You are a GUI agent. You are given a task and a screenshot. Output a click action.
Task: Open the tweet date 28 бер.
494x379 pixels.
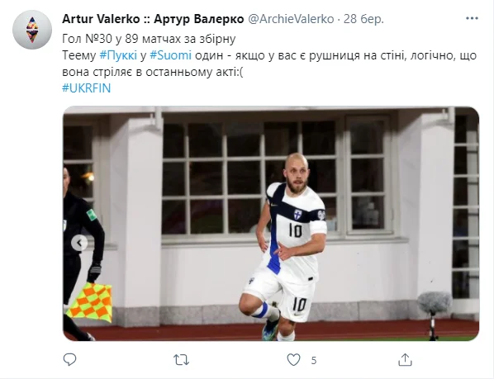363,19
